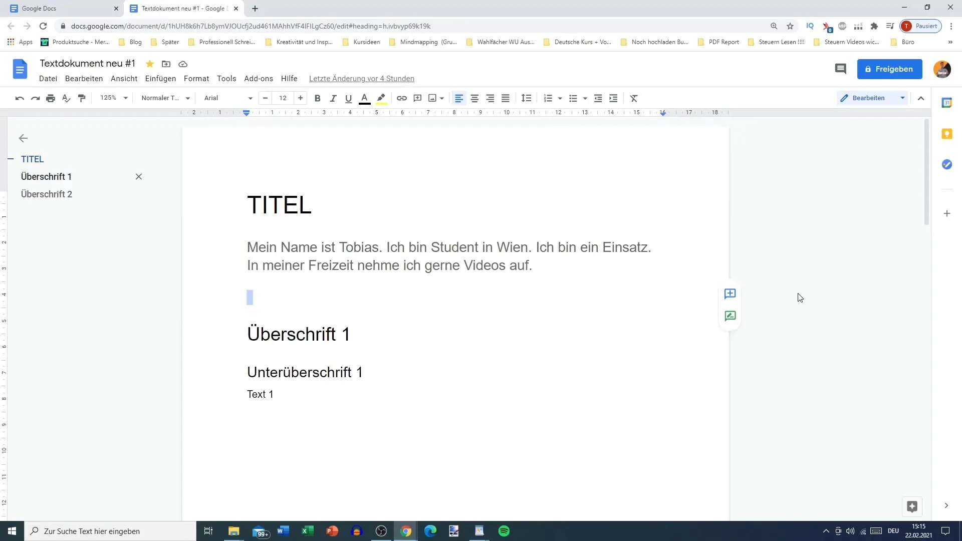The height and width of the screenshot is (541, 962).
Task: Open the font size dropdown
Action: 283,98
